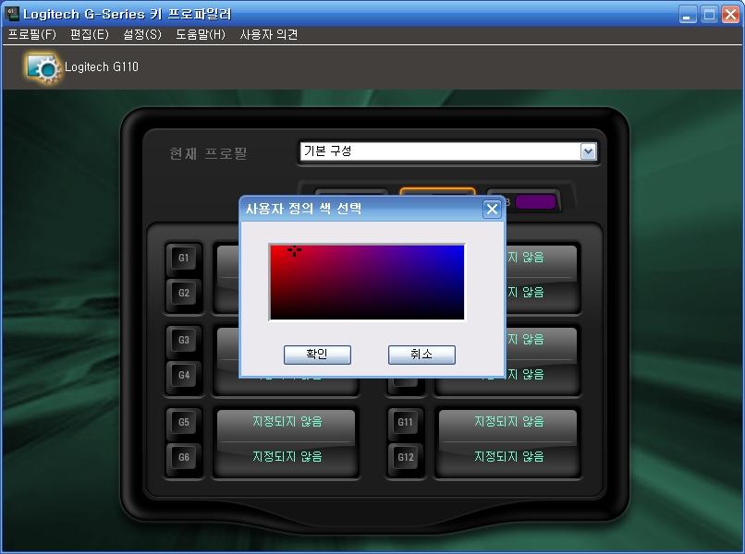Select the G1 key icon
The width and height of the screenshot is (745, 554).
183,259
